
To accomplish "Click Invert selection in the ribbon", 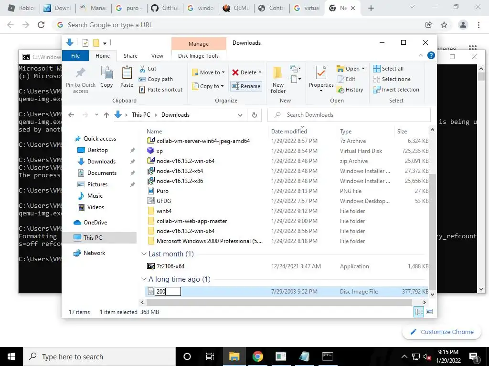I will coord(396,90).
